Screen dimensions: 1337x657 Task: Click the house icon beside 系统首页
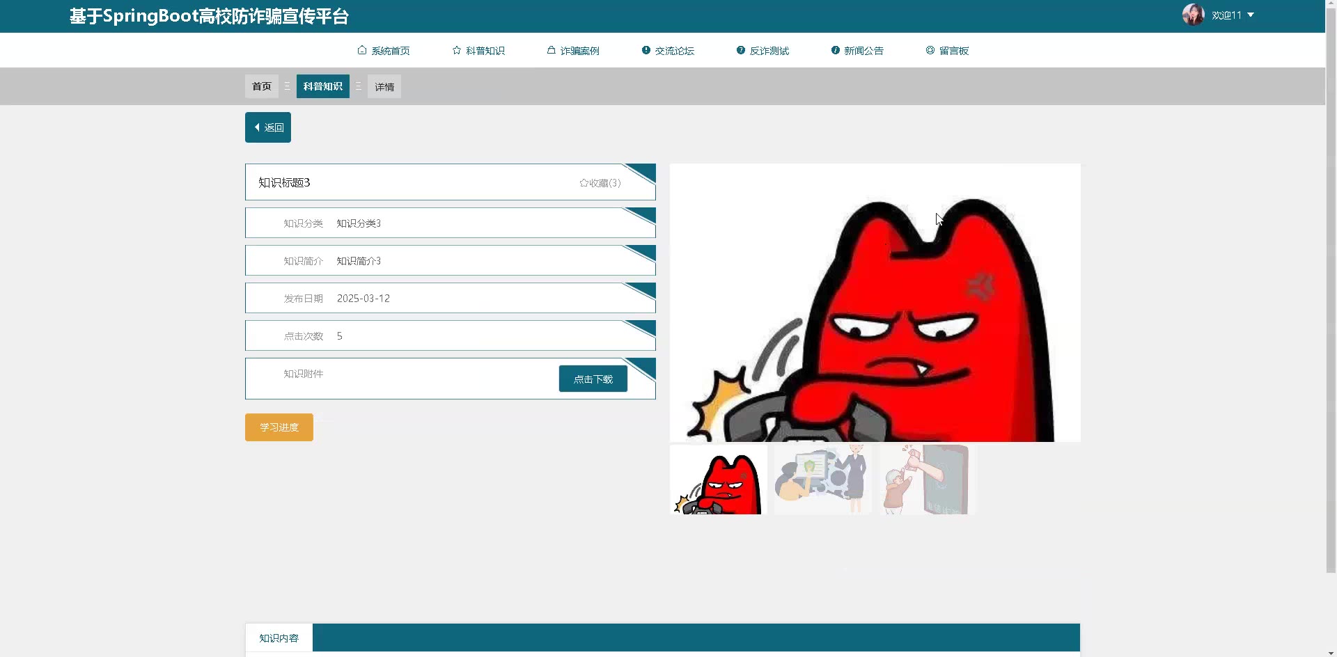click(362, 50)
